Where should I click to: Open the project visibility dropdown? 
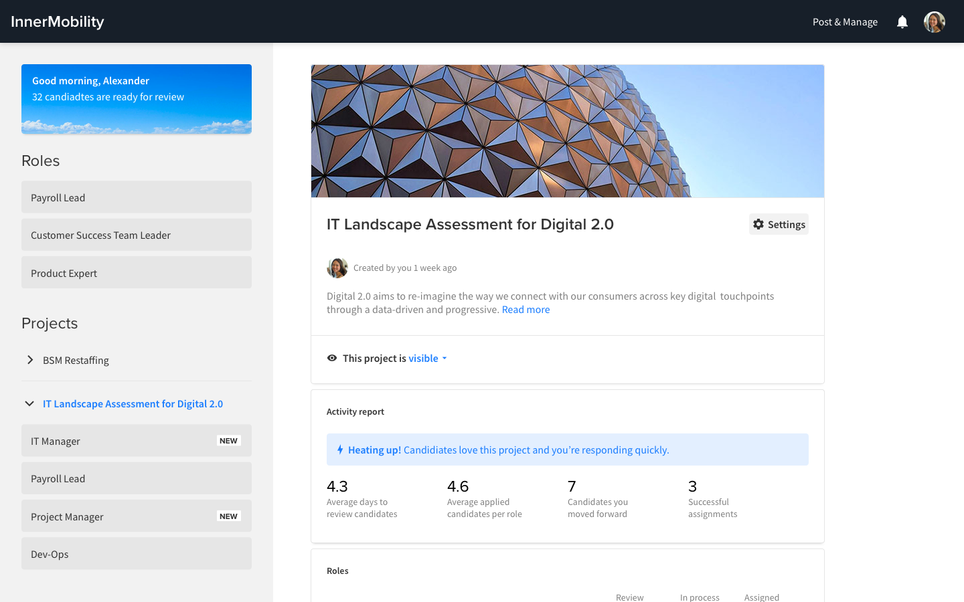click(428, 359)
